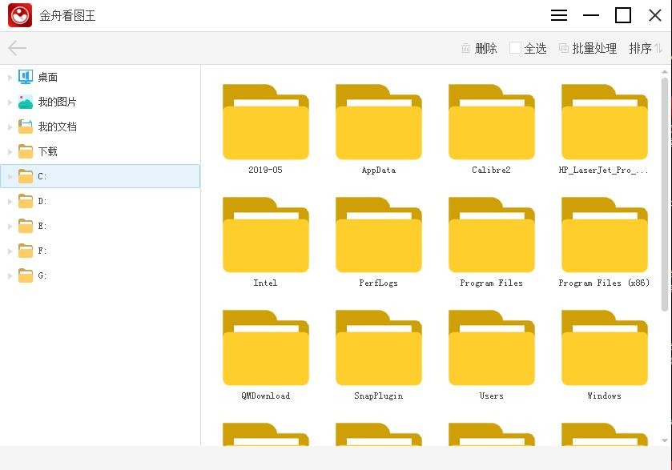
Task: Expand the E: drive tree node
Action: (x=9, y=226)
